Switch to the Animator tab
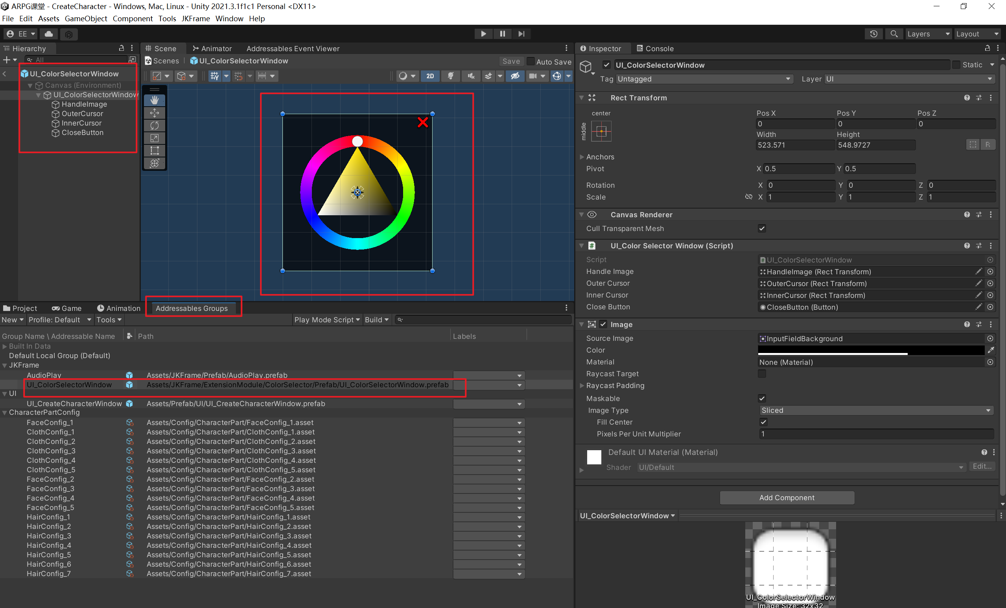 212,49
